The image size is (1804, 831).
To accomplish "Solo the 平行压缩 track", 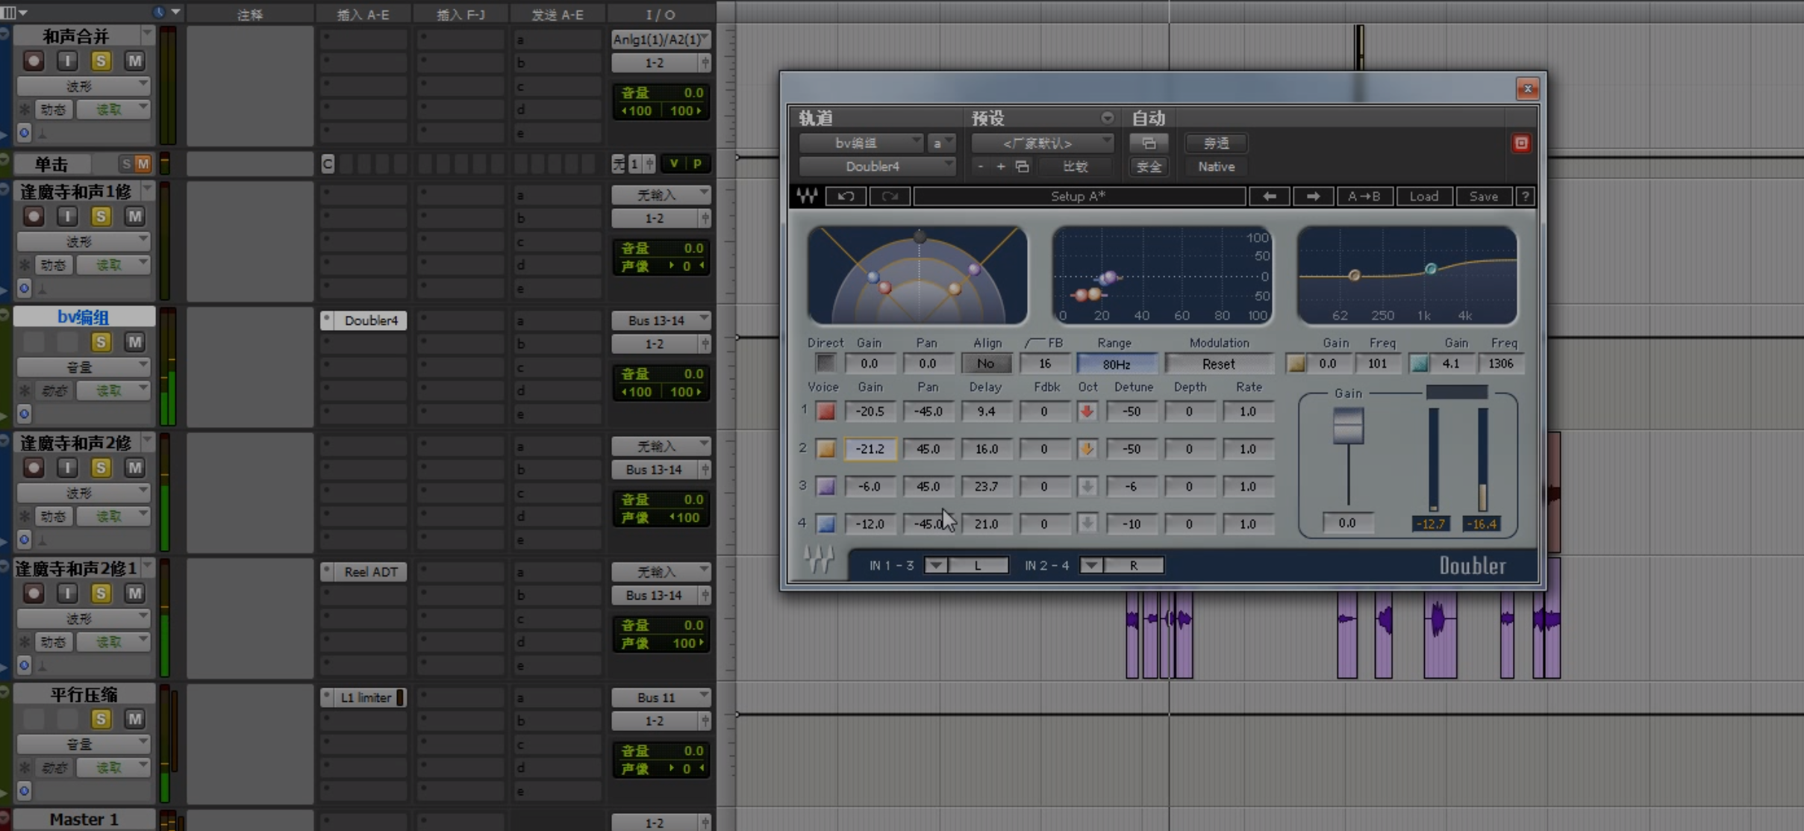I will point(101,719).
